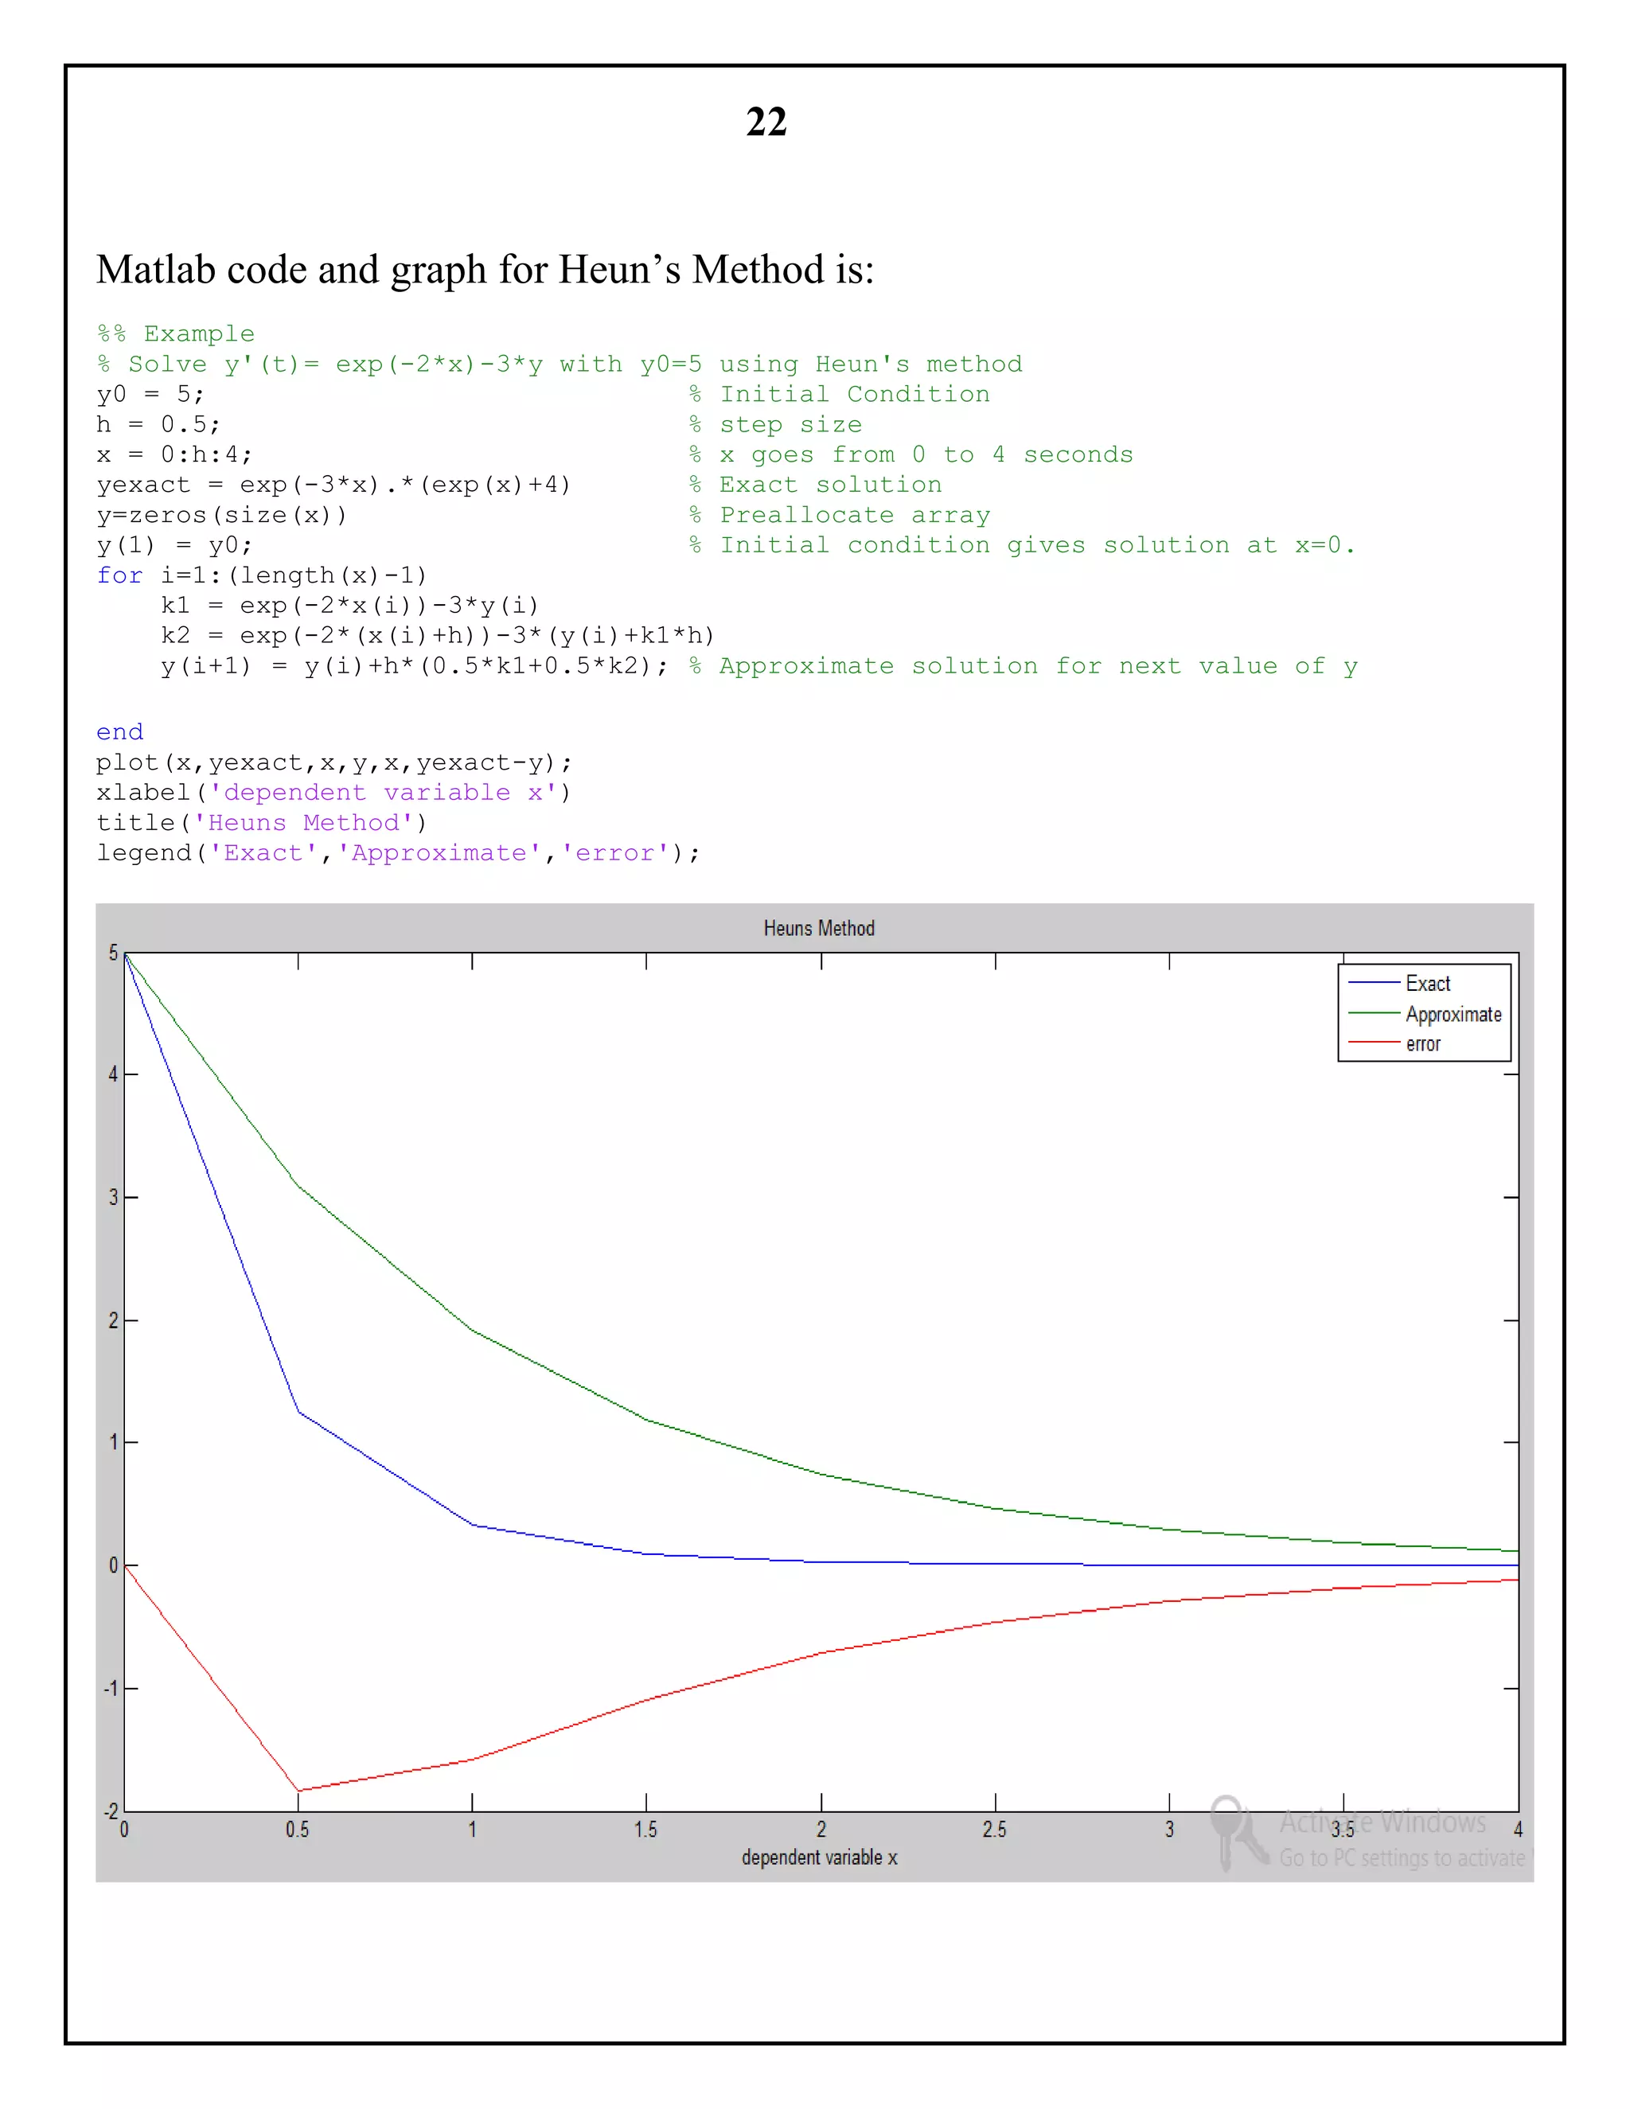Click the xlabel('dependent variable x') line
Viewport: 1630px width, 2109px height.
(333, 793)
